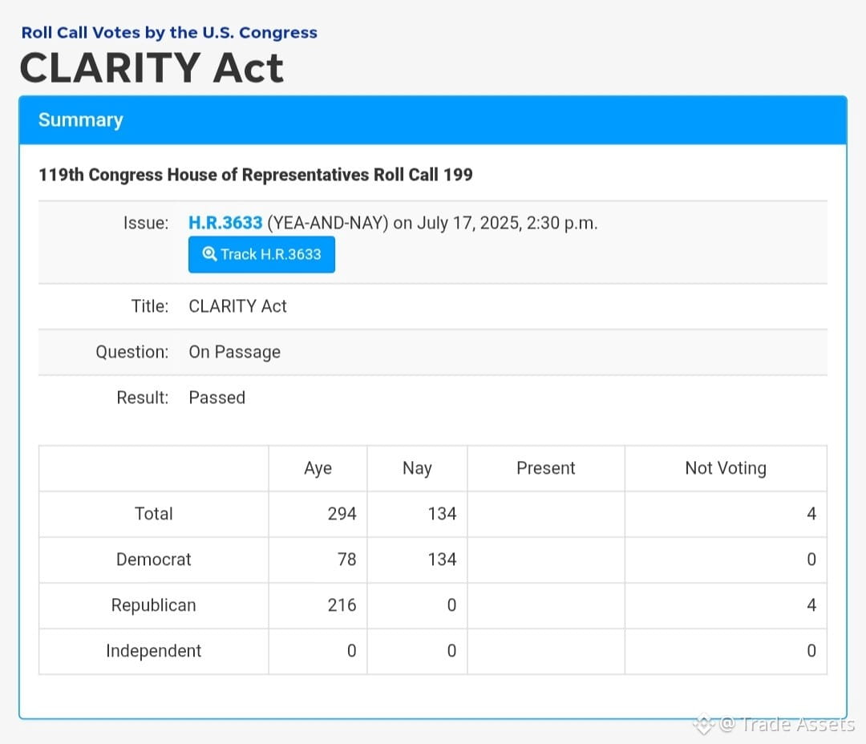
Task: Click the CLARITY Act page heading
Action: pos(152,68)
